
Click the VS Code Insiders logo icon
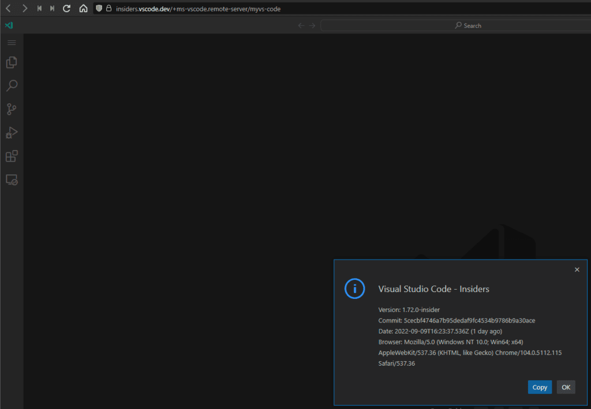pos(9,25)
